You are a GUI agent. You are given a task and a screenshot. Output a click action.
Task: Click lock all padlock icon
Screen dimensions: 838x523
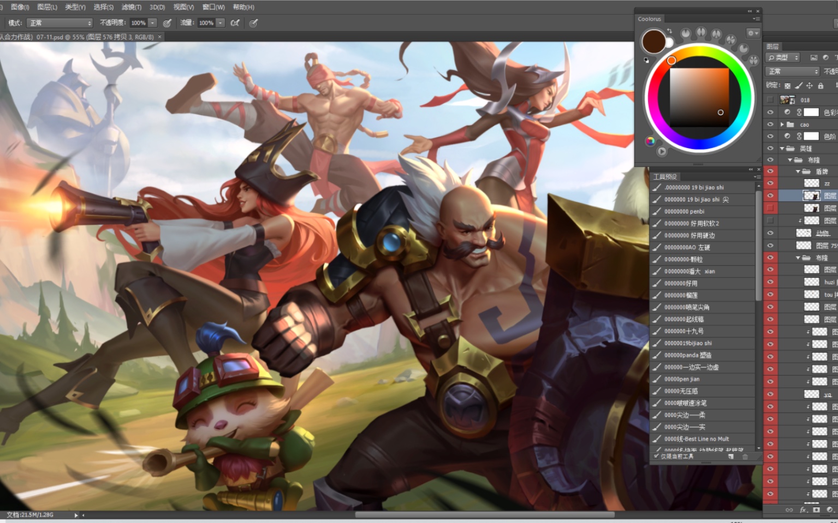tap(821, 86)
